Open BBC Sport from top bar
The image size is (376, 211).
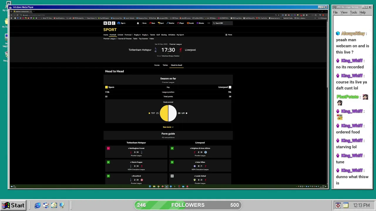[x=161, y=23]
